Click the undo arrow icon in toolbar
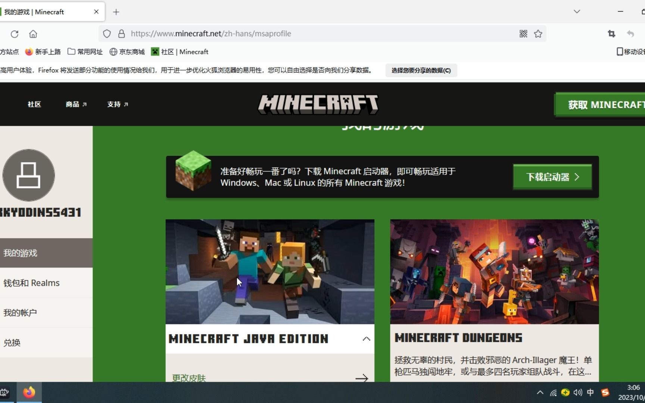The width and height of the screenshot is (645, 403). (x=630, y=34)
